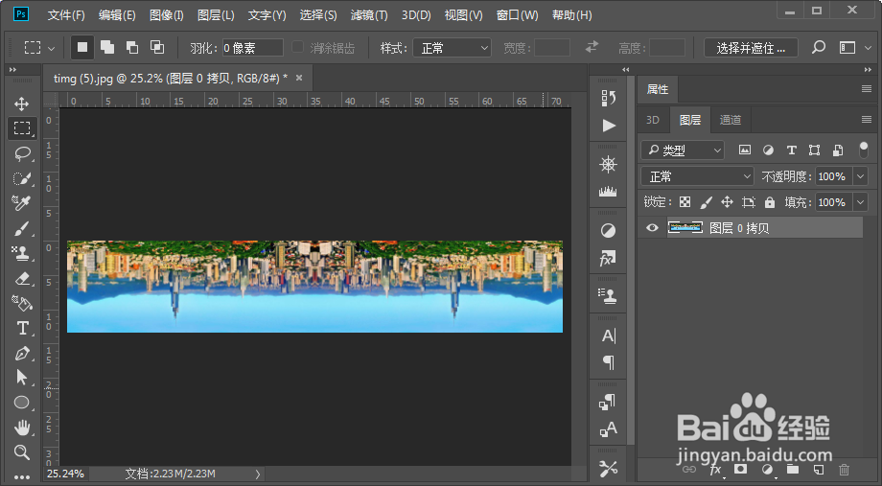Open the 属性 panel tab
The height and width of the screenshot is (486, 882).
point(658,89)
